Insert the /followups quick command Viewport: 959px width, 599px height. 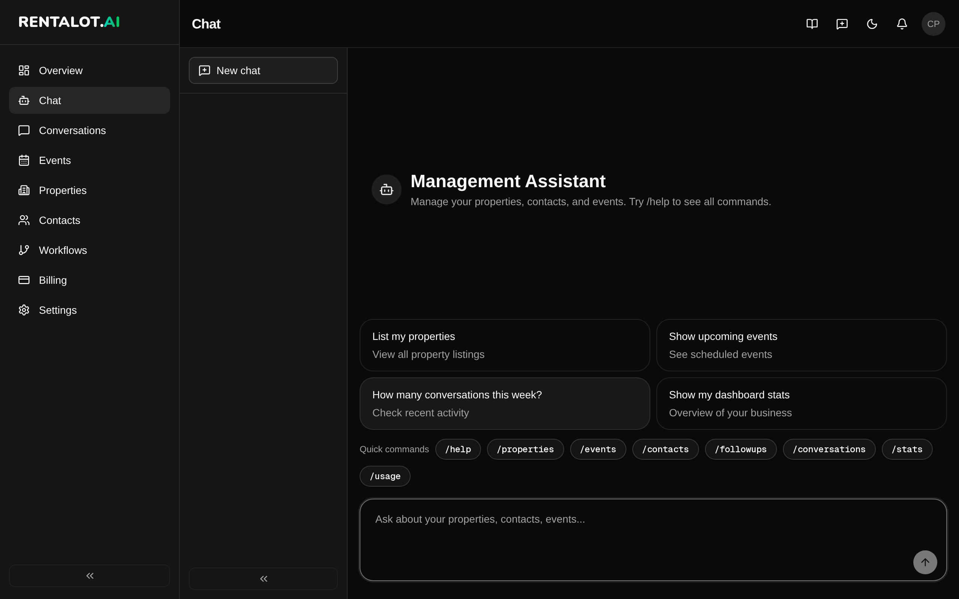point(741,449)
